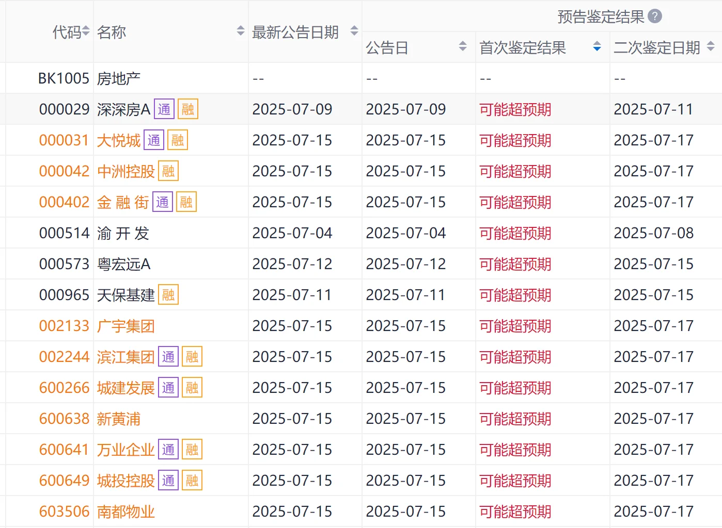Click the 通 badge next to 金融街
Viewport: 722px width, 528px height.
pos(163,202)
